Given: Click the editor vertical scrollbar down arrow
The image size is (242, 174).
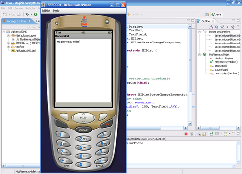Looking at the screenshot, I should click(190, 124).
